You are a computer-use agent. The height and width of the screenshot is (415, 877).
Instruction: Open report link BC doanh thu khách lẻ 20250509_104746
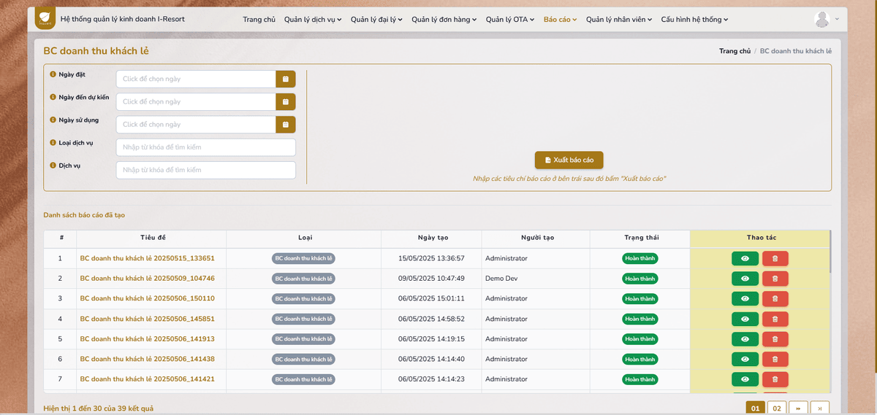pyautogui.click(x=147, y=279)
